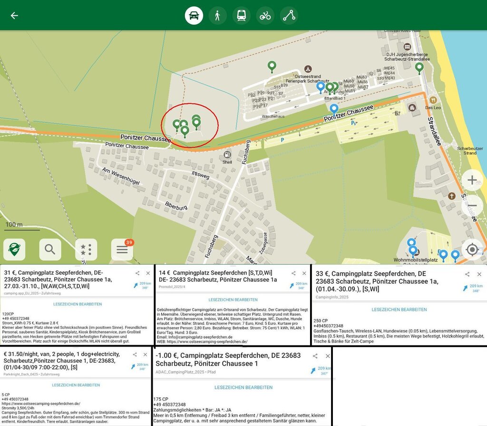Go back with the top-left arrow

pos(14,15)
